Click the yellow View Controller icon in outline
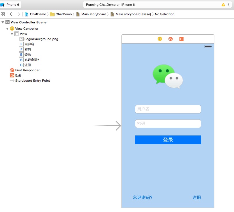The width and height of the screenshot is (234, 212). (x=12, y=29)
